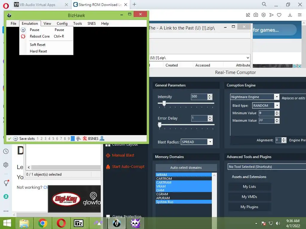The height and width of the screenshot is (229, 306).
Task: Click the Auto-select domains button
Action: [186, 168]
